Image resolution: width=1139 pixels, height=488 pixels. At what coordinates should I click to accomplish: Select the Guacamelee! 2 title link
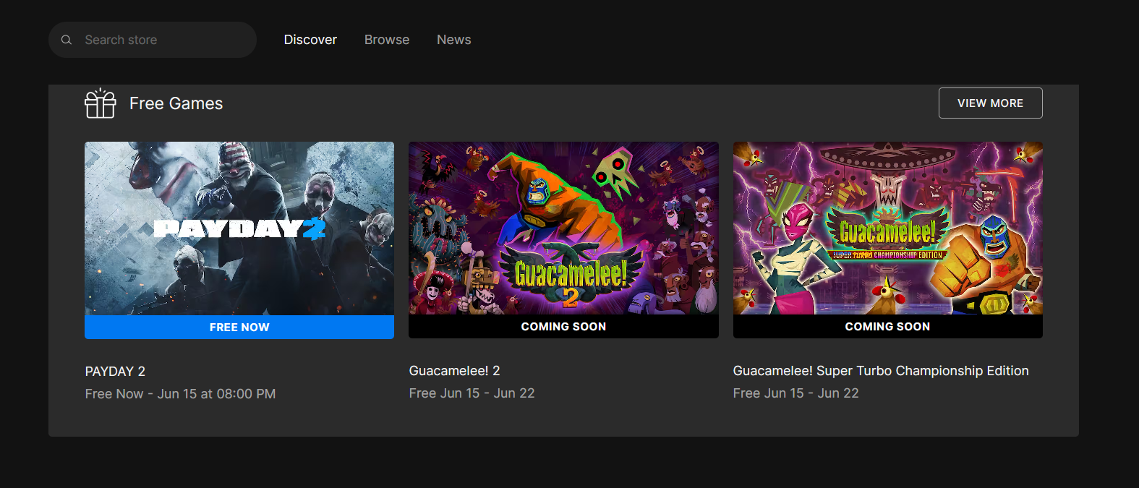(454, 371)
